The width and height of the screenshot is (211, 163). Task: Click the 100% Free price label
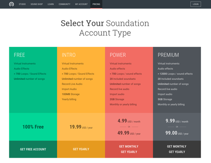point(33,127)
